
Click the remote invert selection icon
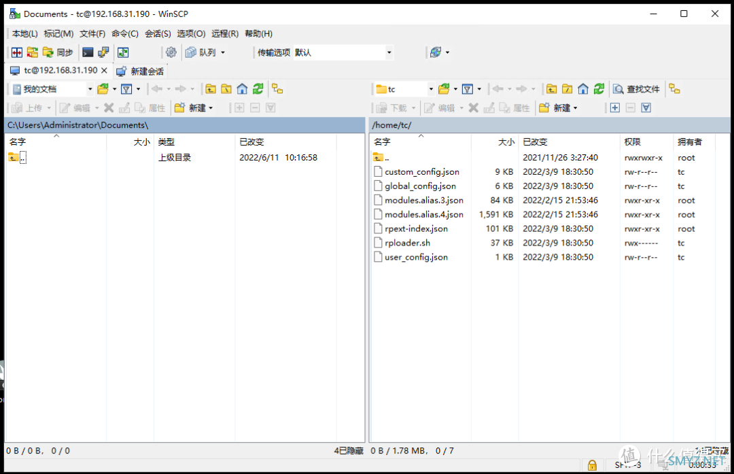(646, 108)
